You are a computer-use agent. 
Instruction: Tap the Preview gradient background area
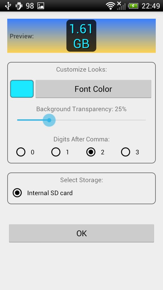(x=126, y=36)
